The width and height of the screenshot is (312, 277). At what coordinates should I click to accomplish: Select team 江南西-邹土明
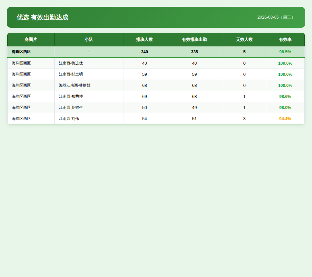[x=71, y=74]
